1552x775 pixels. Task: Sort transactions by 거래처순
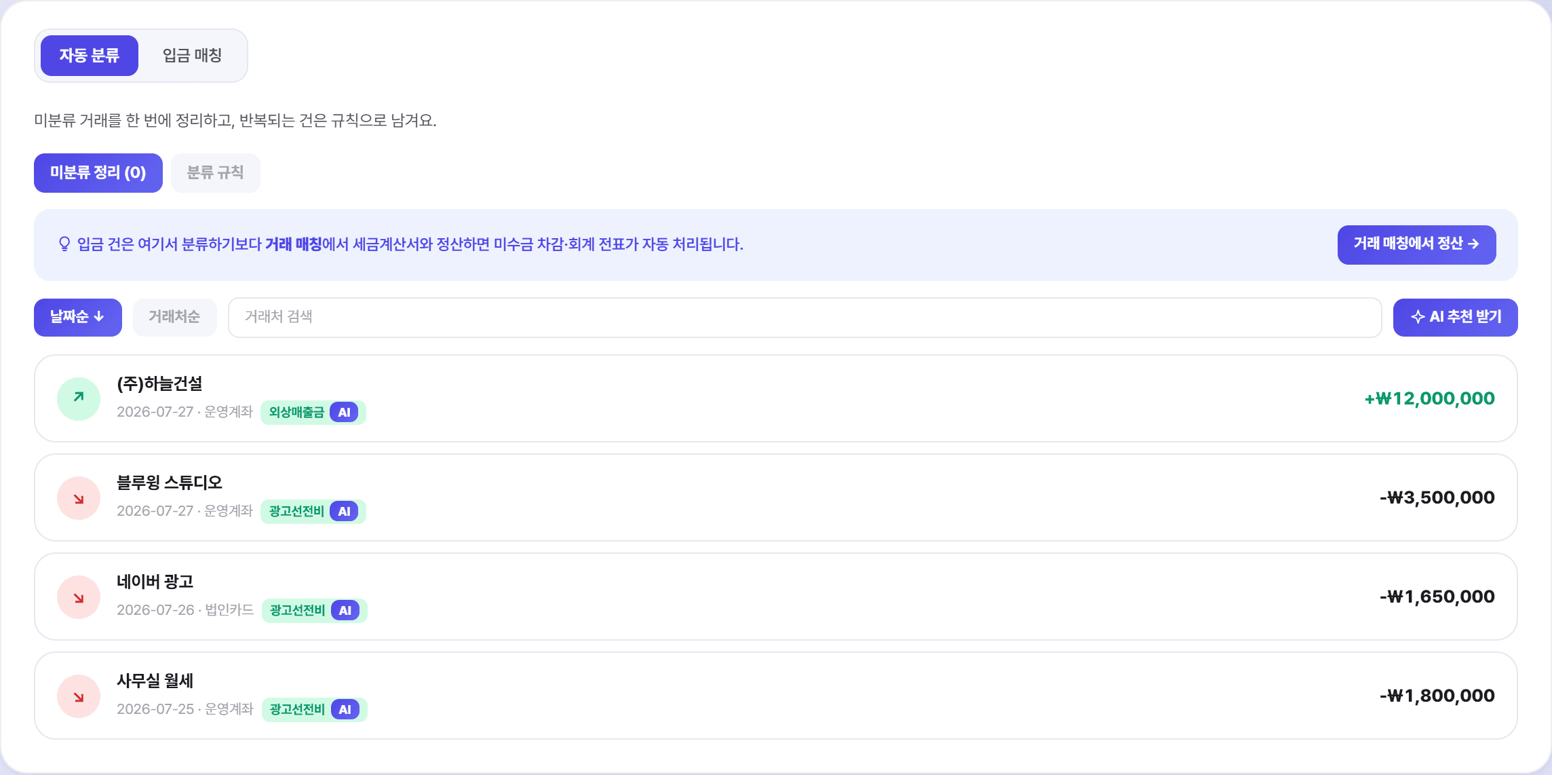pyautogui.click(x=174, y=317)
